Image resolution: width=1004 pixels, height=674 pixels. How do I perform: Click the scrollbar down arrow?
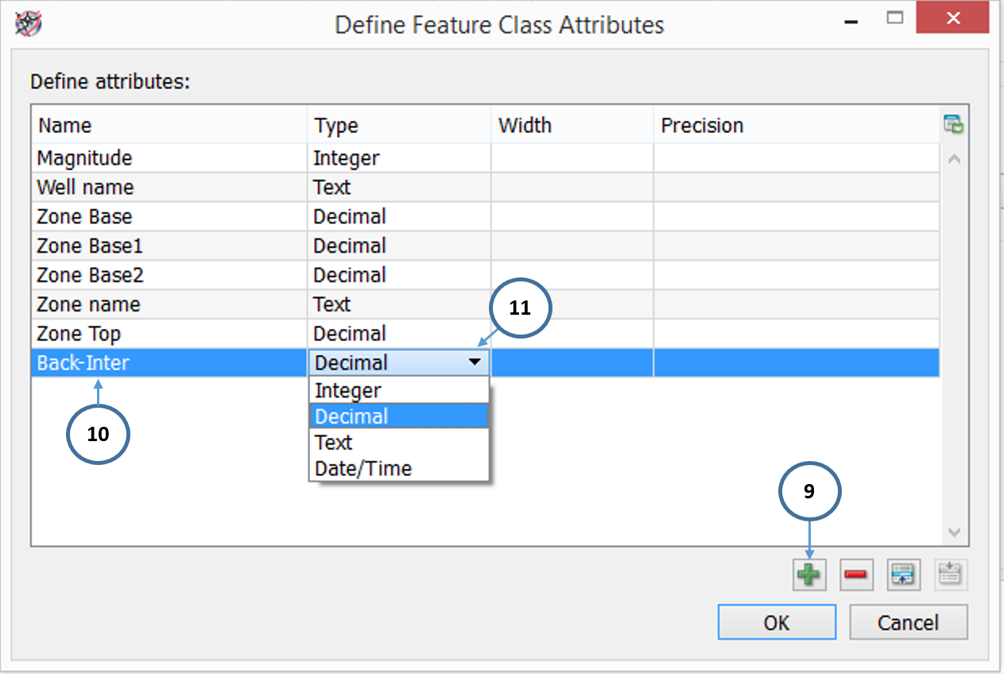(x=955, y=532)
